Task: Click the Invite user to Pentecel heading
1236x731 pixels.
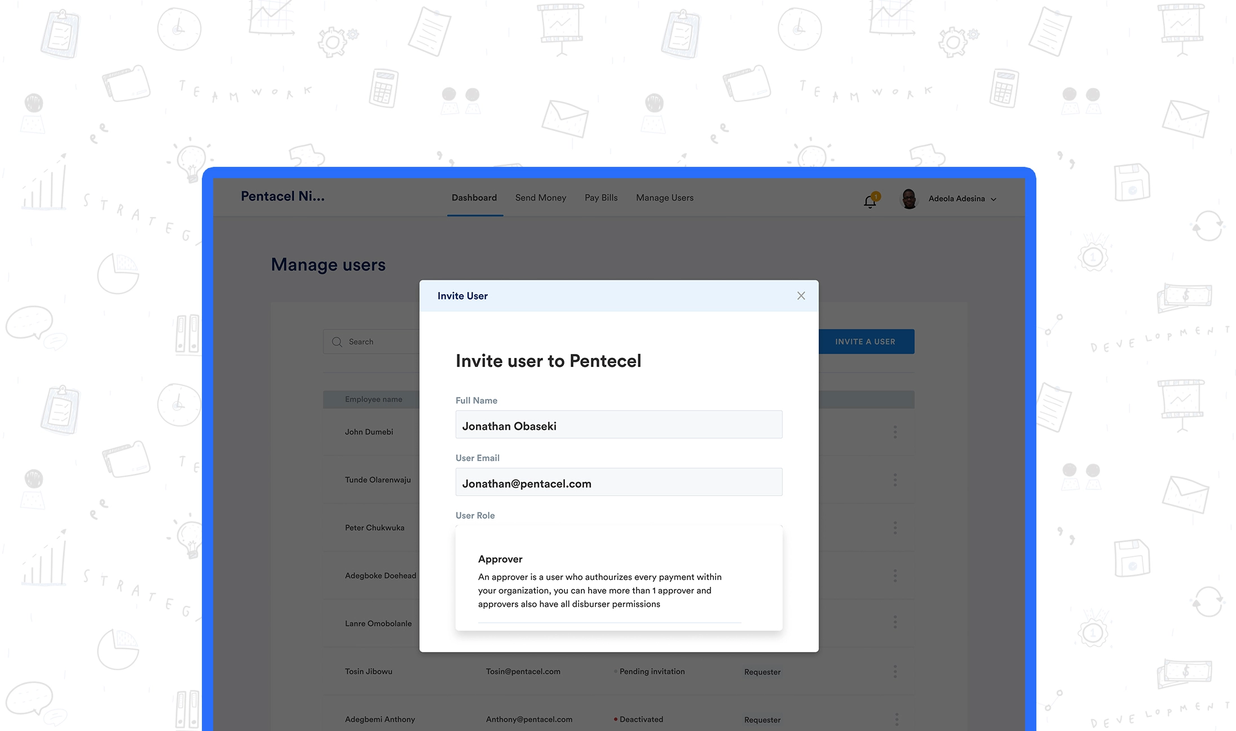Action: pyautogui.click(x=548, y=361)
